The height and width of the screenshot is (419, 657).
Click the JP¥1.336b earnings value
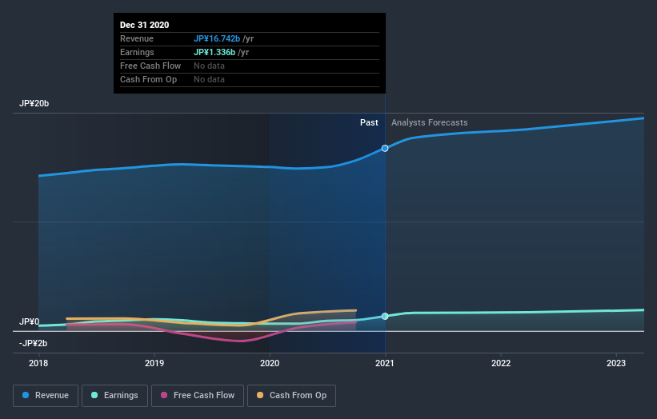tap(214, 52)
